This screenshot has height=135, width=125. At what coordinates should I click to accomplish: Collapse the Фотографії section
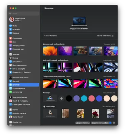coord(44,107)
